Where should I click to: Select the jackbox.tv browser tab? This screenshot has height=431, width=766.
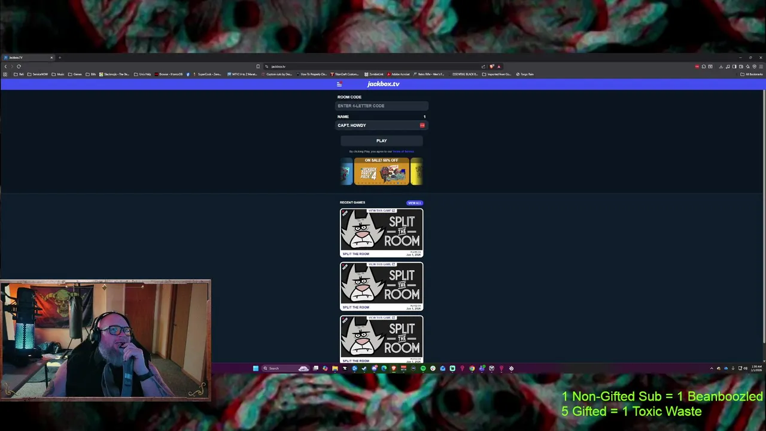(x=27, y=57)
